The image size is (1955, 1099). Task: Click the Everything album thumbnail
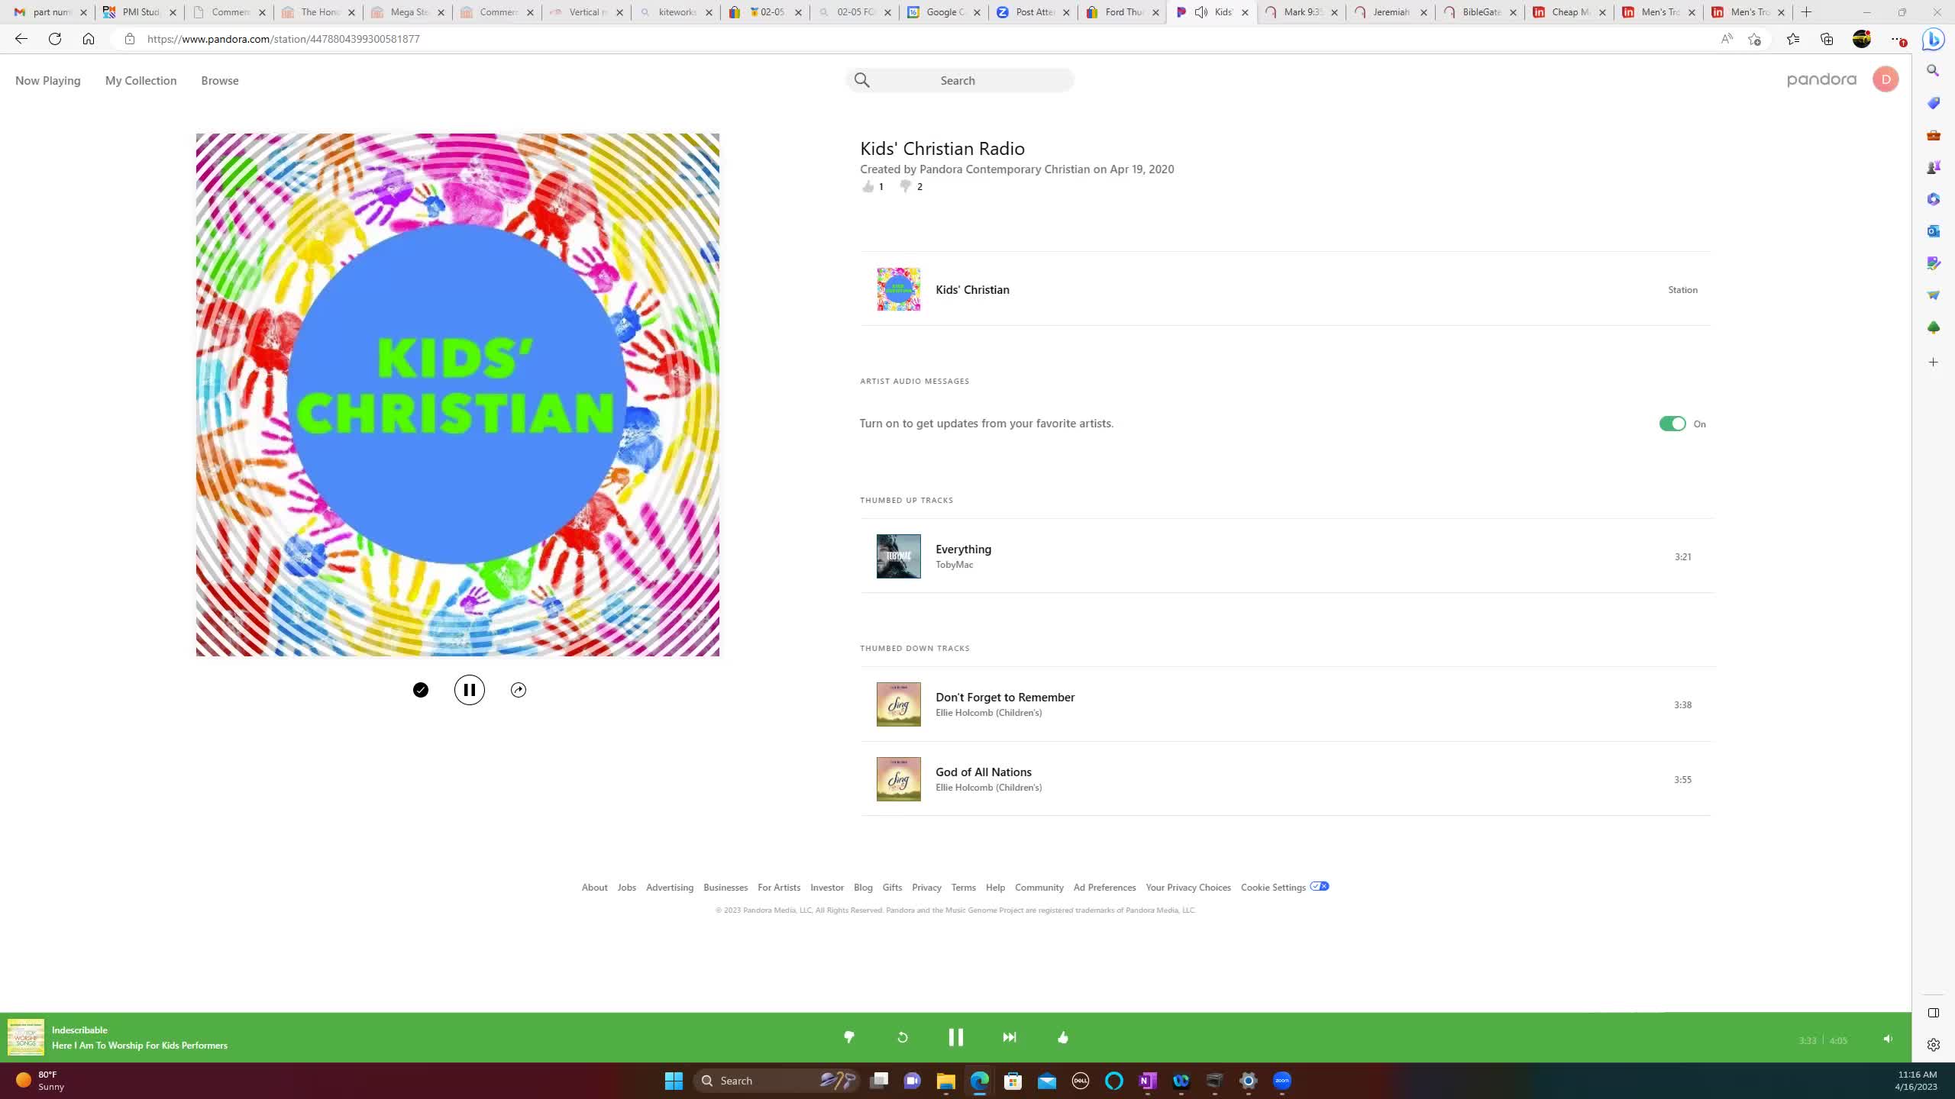899,556
